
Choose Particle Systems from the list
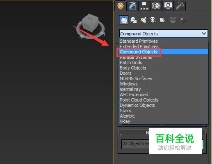coord(164,57)
